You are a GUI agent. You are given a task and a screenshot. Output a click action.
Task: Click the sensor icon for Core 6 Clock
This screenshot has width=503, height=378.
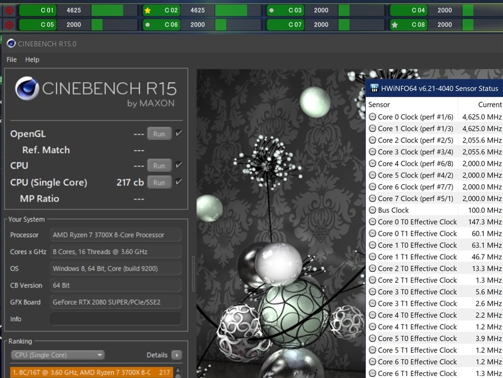(372, 187)
